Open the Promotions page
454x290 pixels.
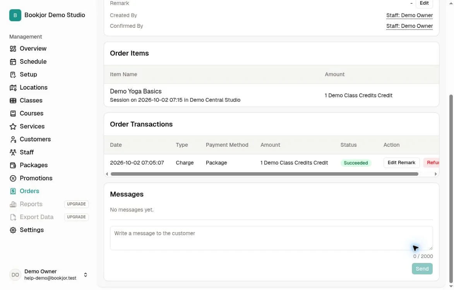tap(36, 178)
